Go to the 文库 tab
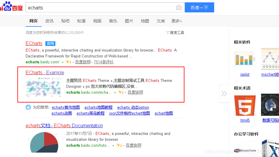Screen dimensions: 279x157 point(161,21)
